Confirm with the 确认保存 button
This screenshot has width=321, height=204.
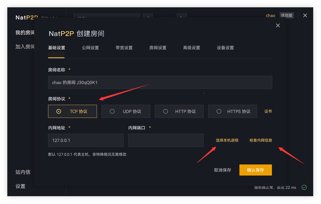pos(256,170)
